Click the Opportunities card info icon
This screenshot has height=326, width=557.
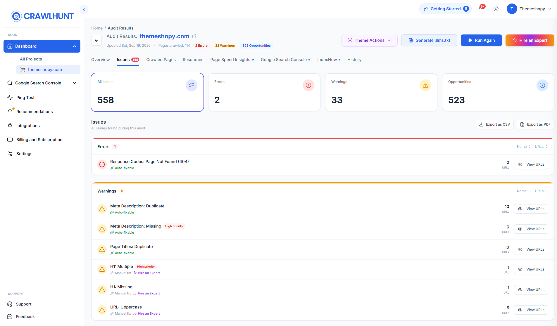(542, 85)
